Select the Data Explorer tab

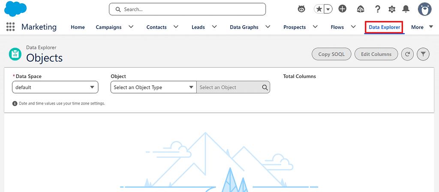[x=385, y=27]
